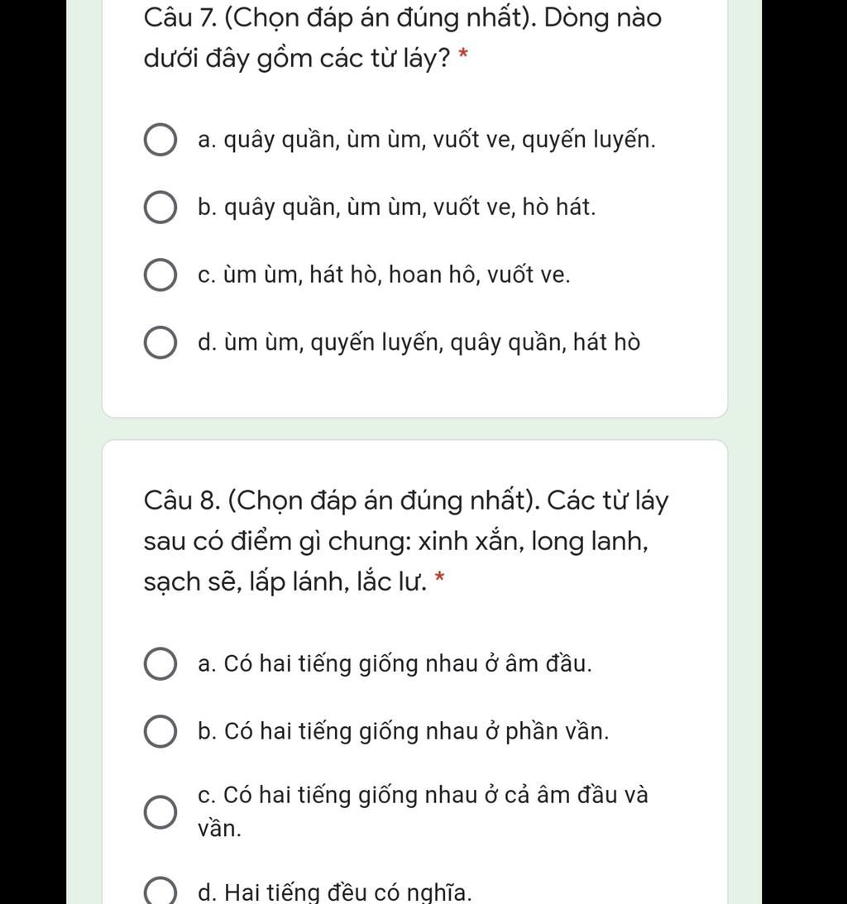Viewport: 847px width, 904px height.
Task: Select radio circle beside 'b. quây quần, ùm ùm, vuốt ve, hò hát'
Action: click(160, 207)
